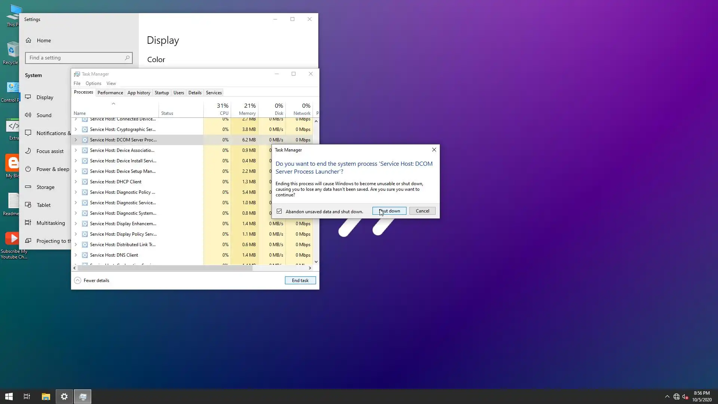Viewport: 718px width, 404px height.
Task: Expand the Service Host: DNS Client row
Action: [76, 255]
